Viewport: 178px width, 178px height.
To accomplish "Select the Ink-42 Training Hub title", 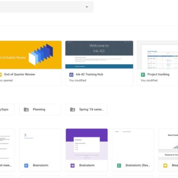I will pos(89,74).
